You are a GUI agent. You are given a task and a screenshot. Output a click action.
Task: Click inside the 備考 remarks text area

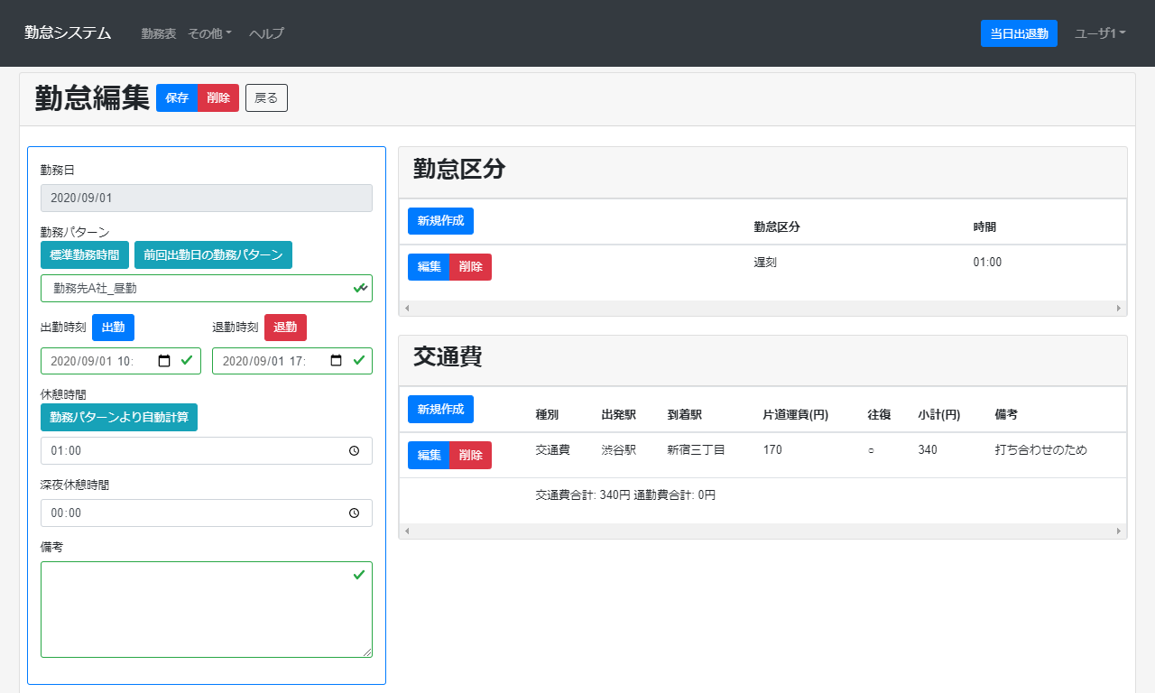pyautogui.click(x=206, y=609)
